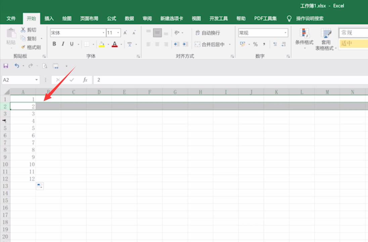The height and width of the screenshot is (242, 368).
Task: Click the phonetic guide (文) icon
Action: point(130,44)
